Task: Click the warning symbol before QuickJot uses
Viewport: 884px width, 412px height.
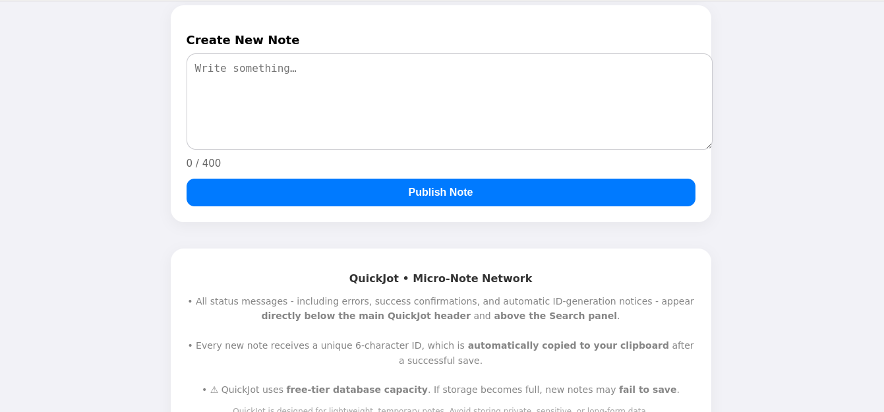Action: (214, 390)
